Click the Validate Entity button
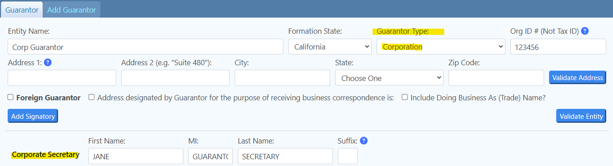613x166 pixels. coord(581,116)
